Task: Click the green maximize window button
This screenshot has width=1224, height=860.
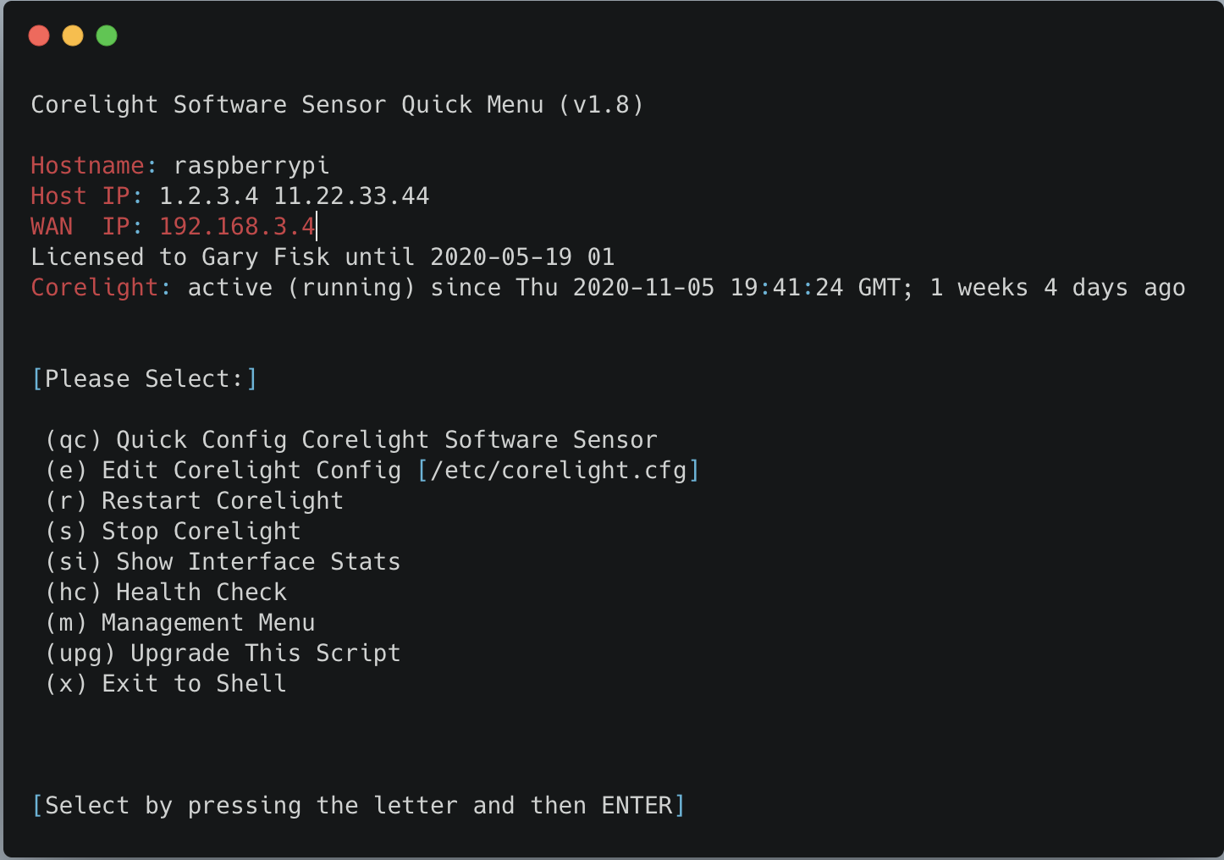Action: [107, 36]
